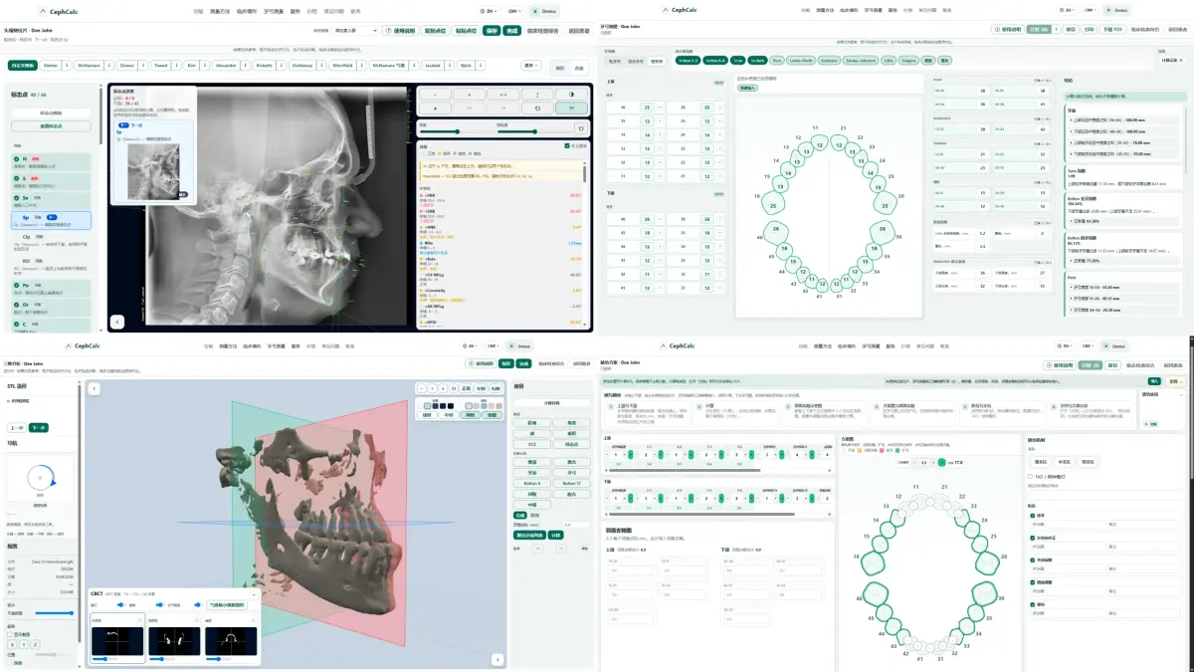The height and width of the screenshot is (672, 1194).
Task: Open the 更多 templates dropdown
Action: tap(531, 65)
